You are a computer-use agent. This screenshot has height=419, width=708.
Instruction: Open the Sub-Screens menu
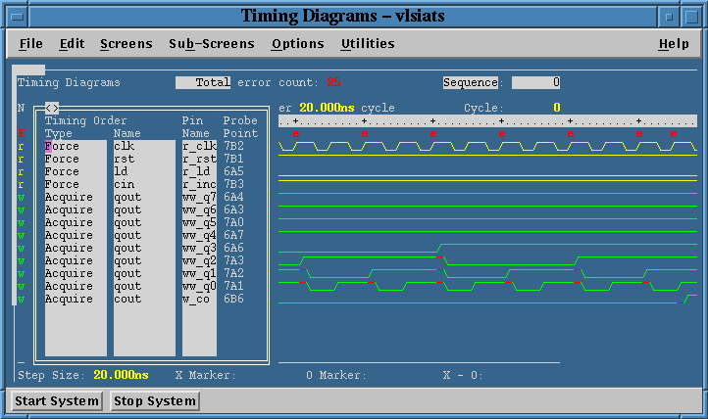pos(211,44)
